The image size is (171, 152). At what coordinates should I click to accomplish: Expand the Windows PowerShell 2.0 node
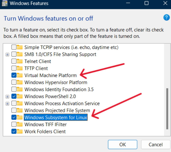coord(7,97)
